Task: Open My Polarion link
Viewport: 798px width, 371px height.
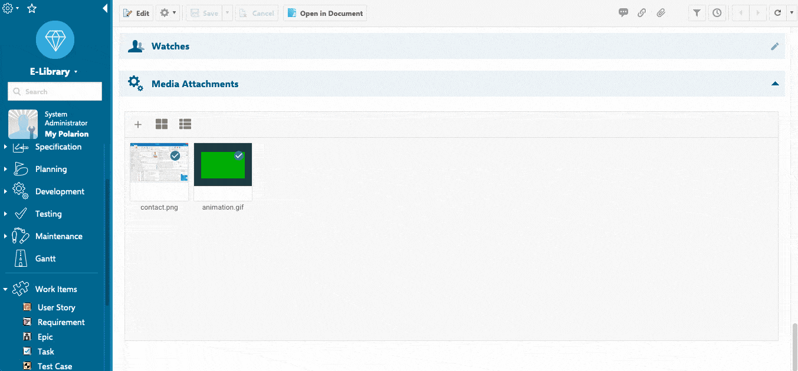Action: (x=67, y=134)
